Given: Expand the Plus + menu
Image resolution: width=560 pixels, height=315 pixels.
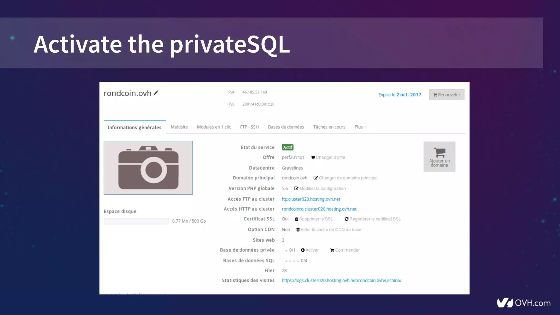Looking at the screenshot, I should click(x=360, y=127).
